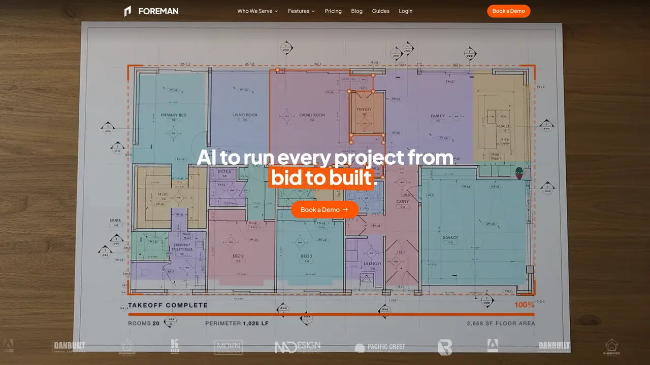Click the NADesign Builders logo
This screenshot has width=650, height=365.
click(298, 347)
